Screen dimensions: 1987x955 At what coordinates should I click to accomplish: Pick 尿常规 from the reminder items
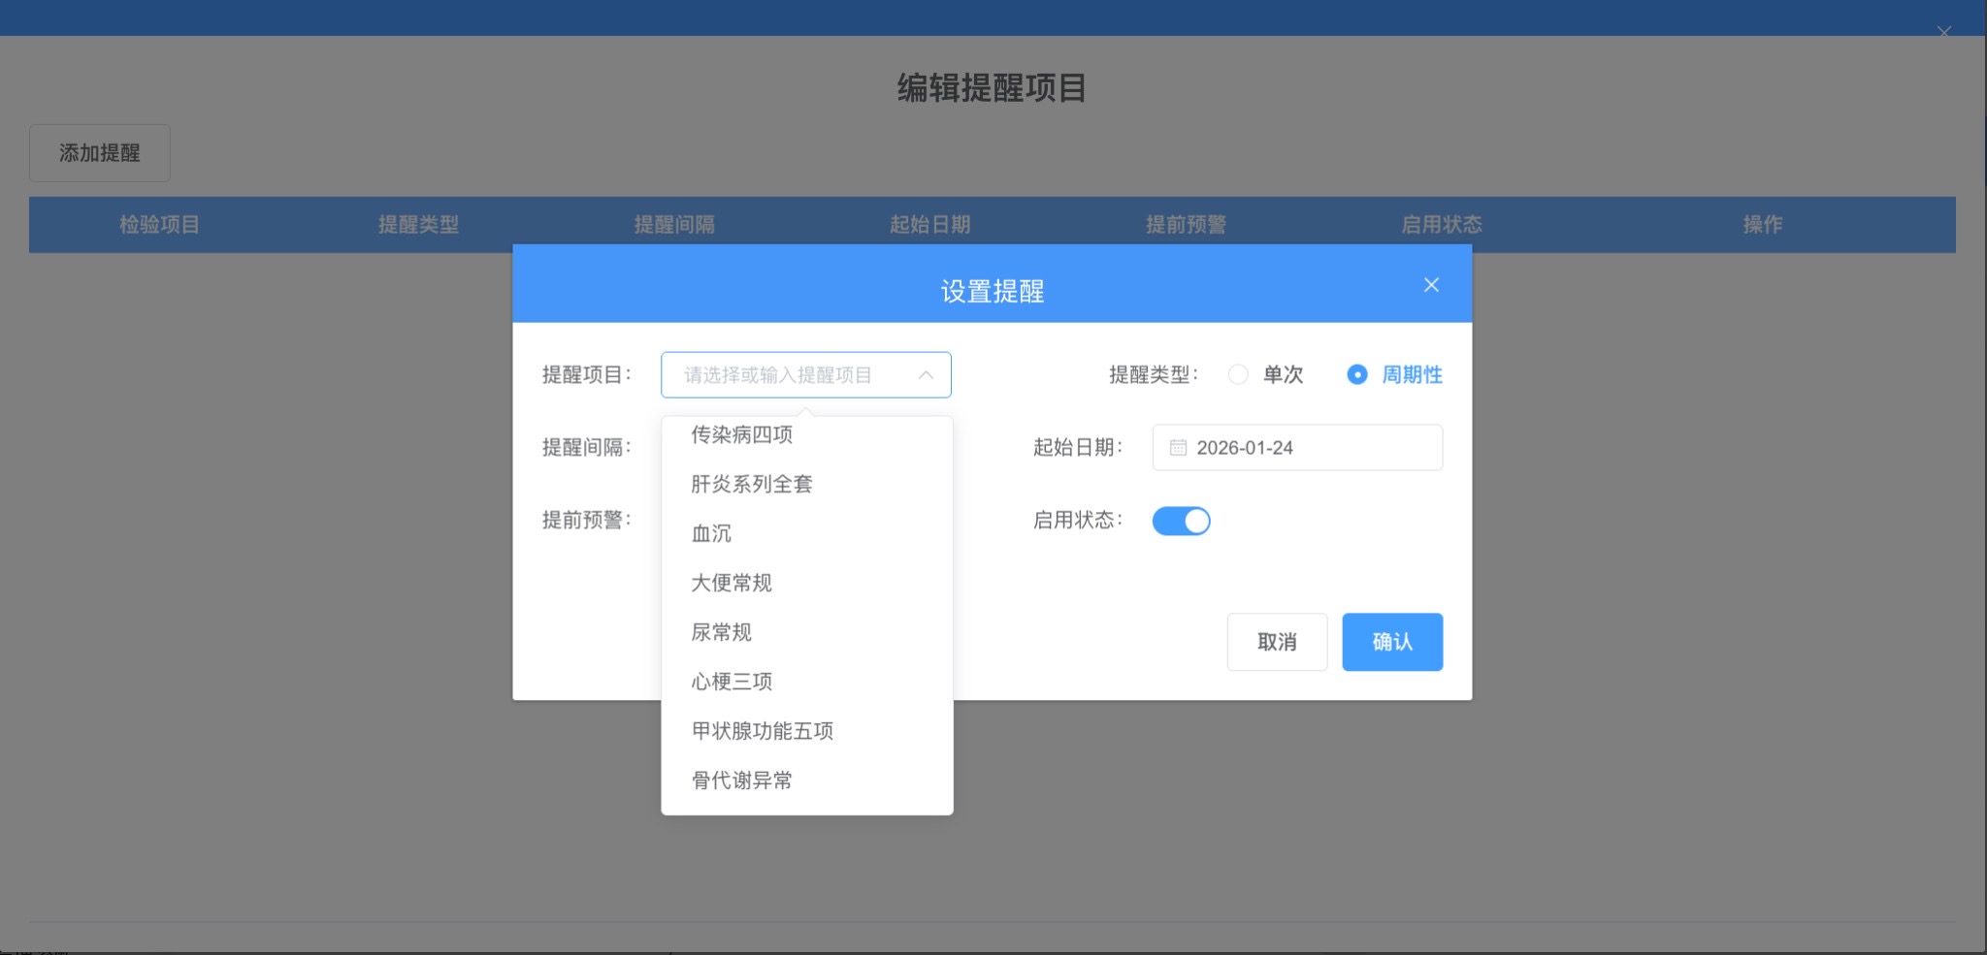point(721,633)
